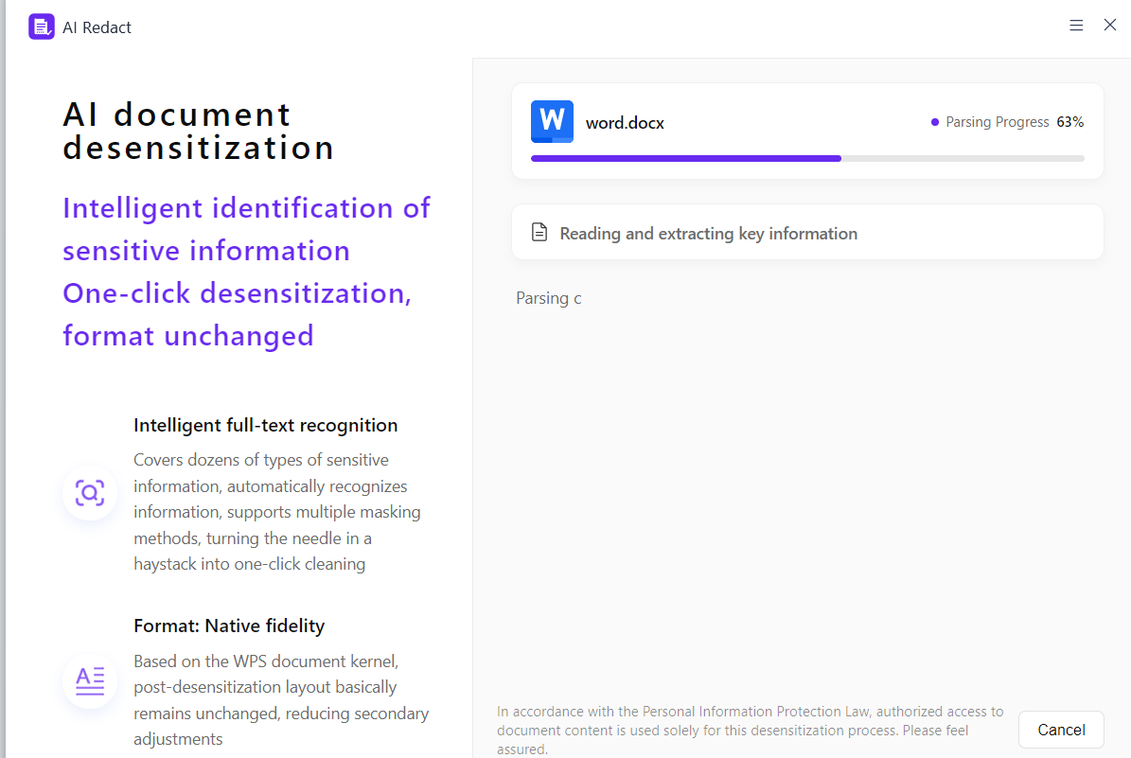Cancel the document parsing
The height and width of the screenshot is (758, 1131).
[1061, 730]
